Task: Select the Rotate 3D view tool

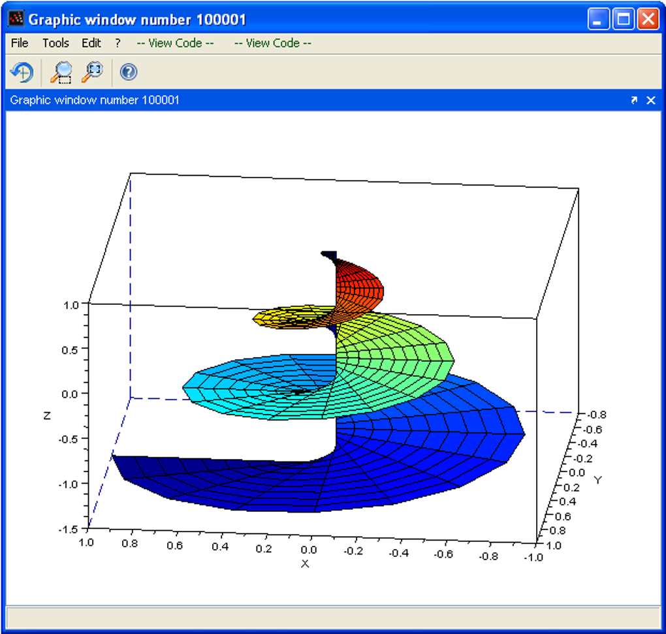Action: pyautogui.click(x=22, y=72)
